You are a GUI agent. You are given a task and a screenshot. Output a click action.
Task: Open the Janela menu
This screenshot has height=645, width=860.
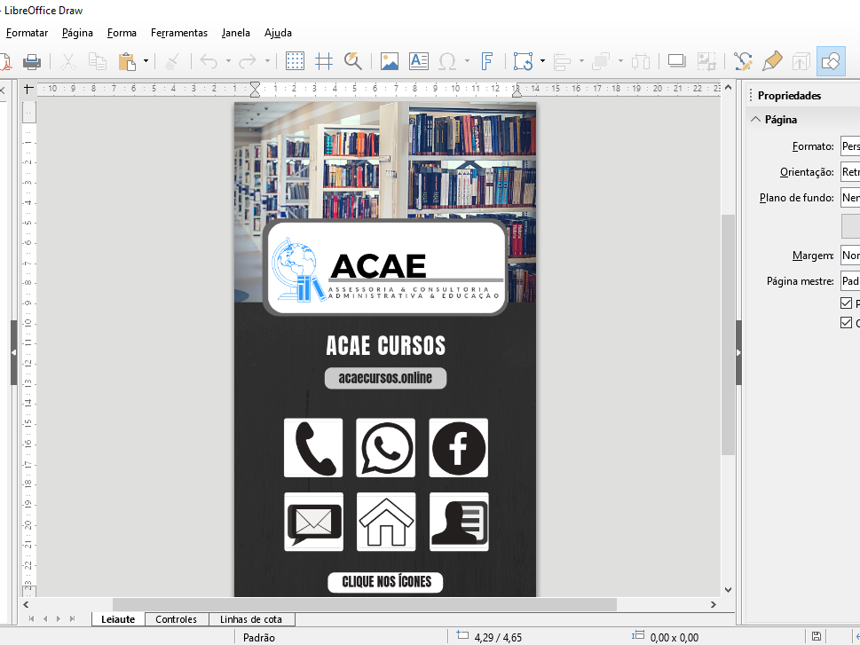(x=236, y=33)
